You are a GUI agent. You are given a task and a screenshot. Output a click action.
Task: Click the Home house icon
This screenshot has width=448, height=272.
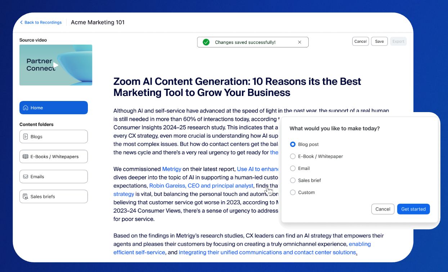(26, 108)
